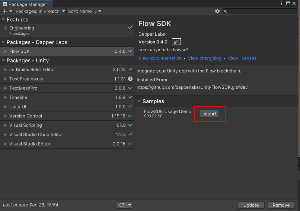Open the Sort: Name dropdown
The width and height of the screenshot is (300, 211).
(x=84, y=11)
